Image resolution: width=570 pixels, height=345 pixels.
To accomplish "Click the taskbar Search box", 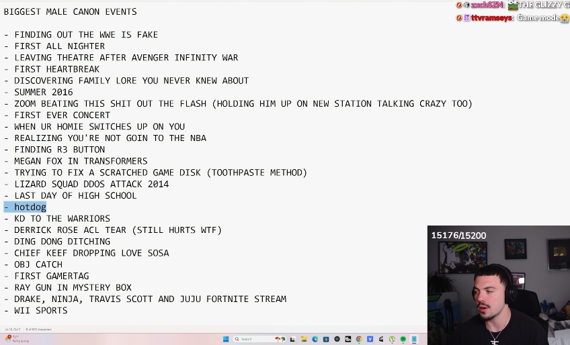I will [259, 339].
